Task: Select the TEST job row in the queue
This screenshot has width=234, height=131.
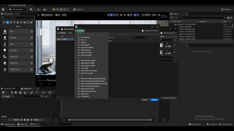Action: click(65, 39)
